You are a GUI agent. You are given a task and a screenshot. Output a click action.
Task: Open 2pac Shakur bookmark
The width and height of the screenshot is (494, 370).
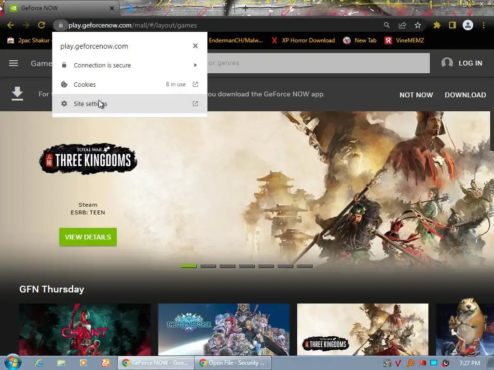[x=28, y=40]
